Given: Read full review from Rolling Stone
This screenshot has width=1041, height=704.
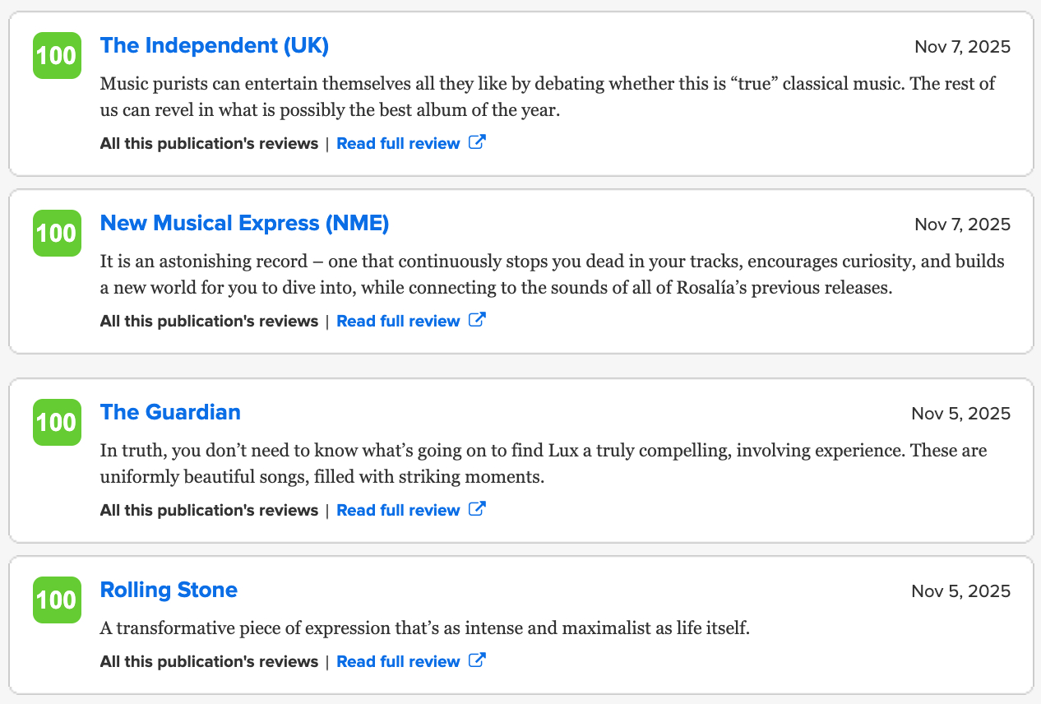Looking at the screenshot, I should click(x=398, y=662).
